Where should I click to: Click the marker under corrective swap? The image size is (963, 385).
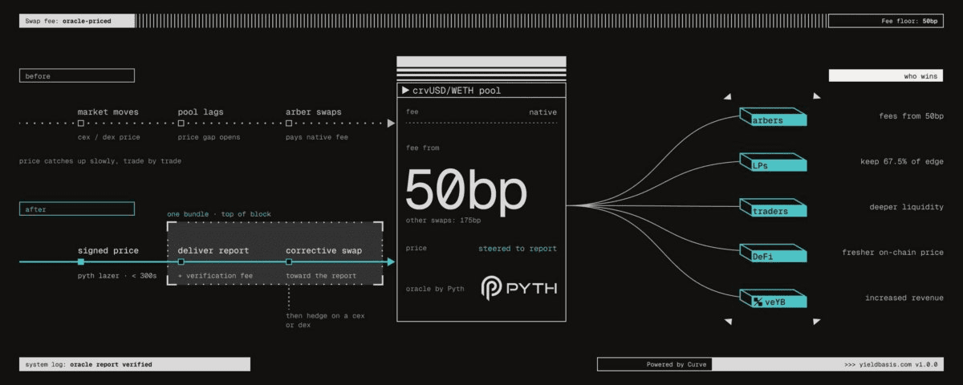[289, 262]
